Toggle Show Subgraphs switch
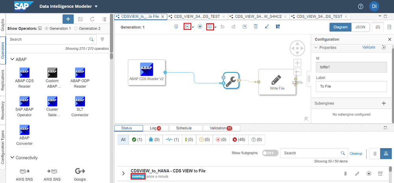 point(270,153)
